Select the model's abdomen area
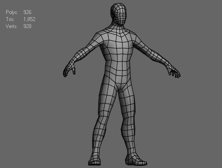The height and width of the screenshot is (168, 222). click(x=118, y=67)
